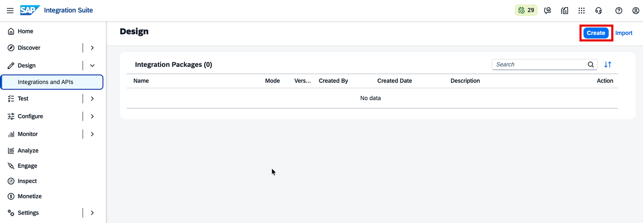Open the hamburger navigation menu
The height and width of the screenshot is (223, 643).
pyautogui.click(x=10, y=10)
